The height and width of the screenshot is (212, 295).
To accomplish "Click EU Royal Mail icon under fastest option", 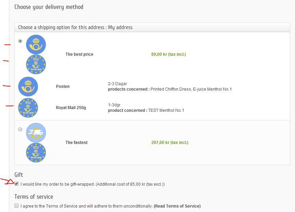I will [x=36, y=153].
